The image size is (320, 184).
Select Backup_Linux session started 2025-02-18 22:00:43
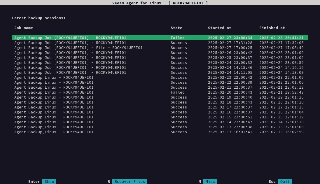(160, 102)
